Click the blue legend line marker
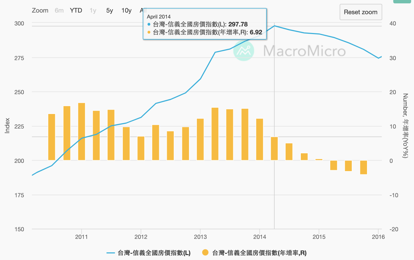 tap(111, 253)
